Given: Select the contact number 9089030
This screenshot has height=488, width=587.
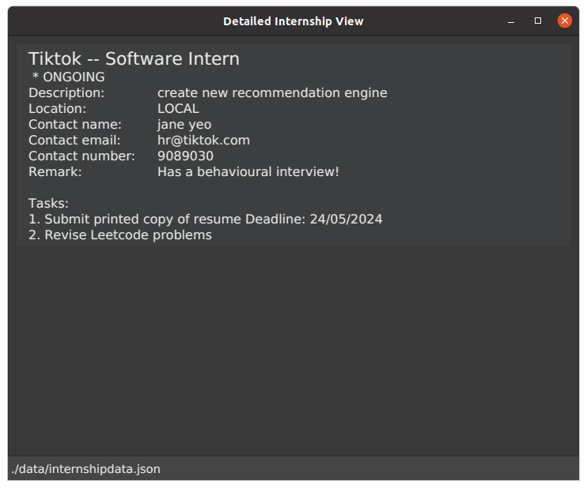Looking at the screenshot, I should point(185,156).
